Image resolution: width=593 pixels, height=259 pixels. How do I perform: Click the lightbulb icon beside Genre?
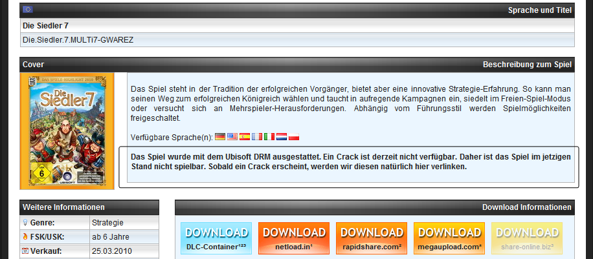25,223
